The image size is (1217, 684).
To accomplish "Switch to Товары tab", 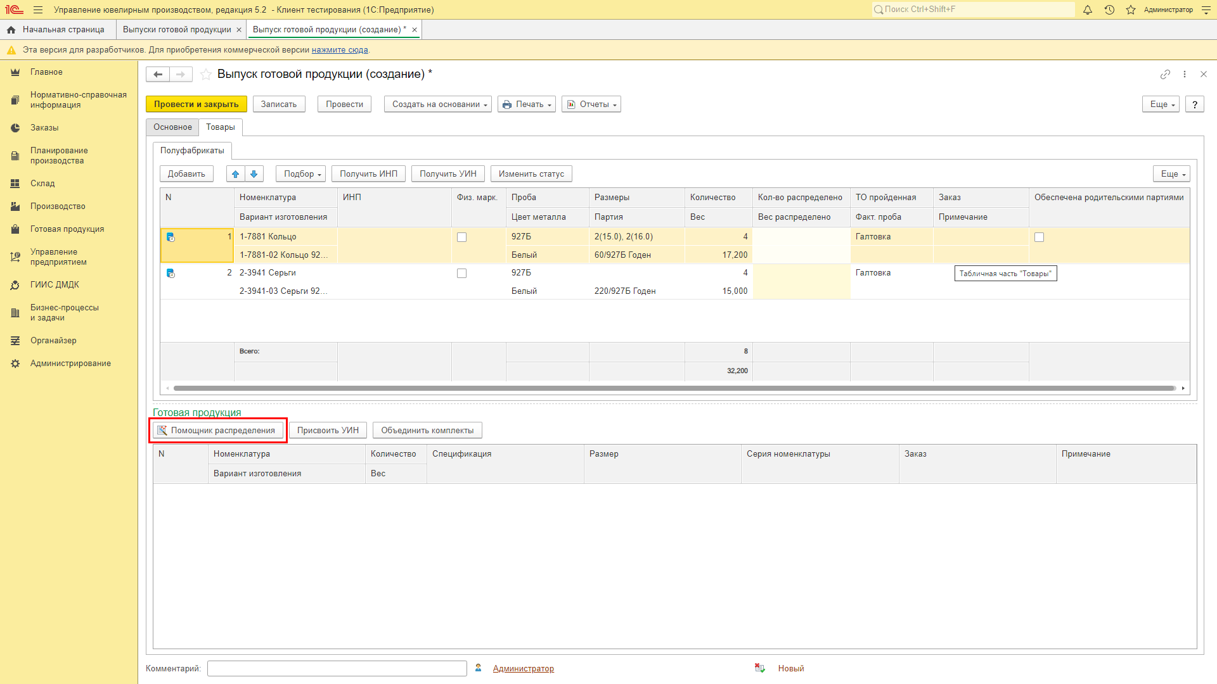I will point(221,127).
